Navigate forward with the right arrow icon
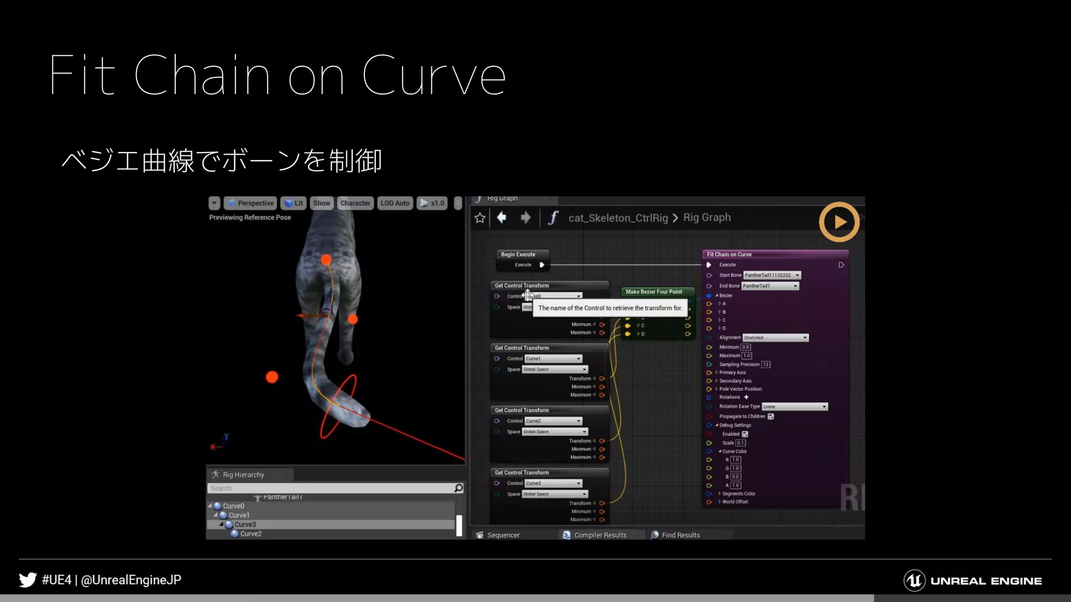Image resolution: width=1071 pixels, height=602 pixels. point(526,217)
